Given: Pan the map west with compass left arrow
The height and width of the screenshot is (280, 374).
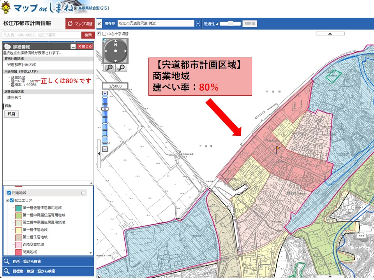Looking at the screenshot, I should point(106,51).
